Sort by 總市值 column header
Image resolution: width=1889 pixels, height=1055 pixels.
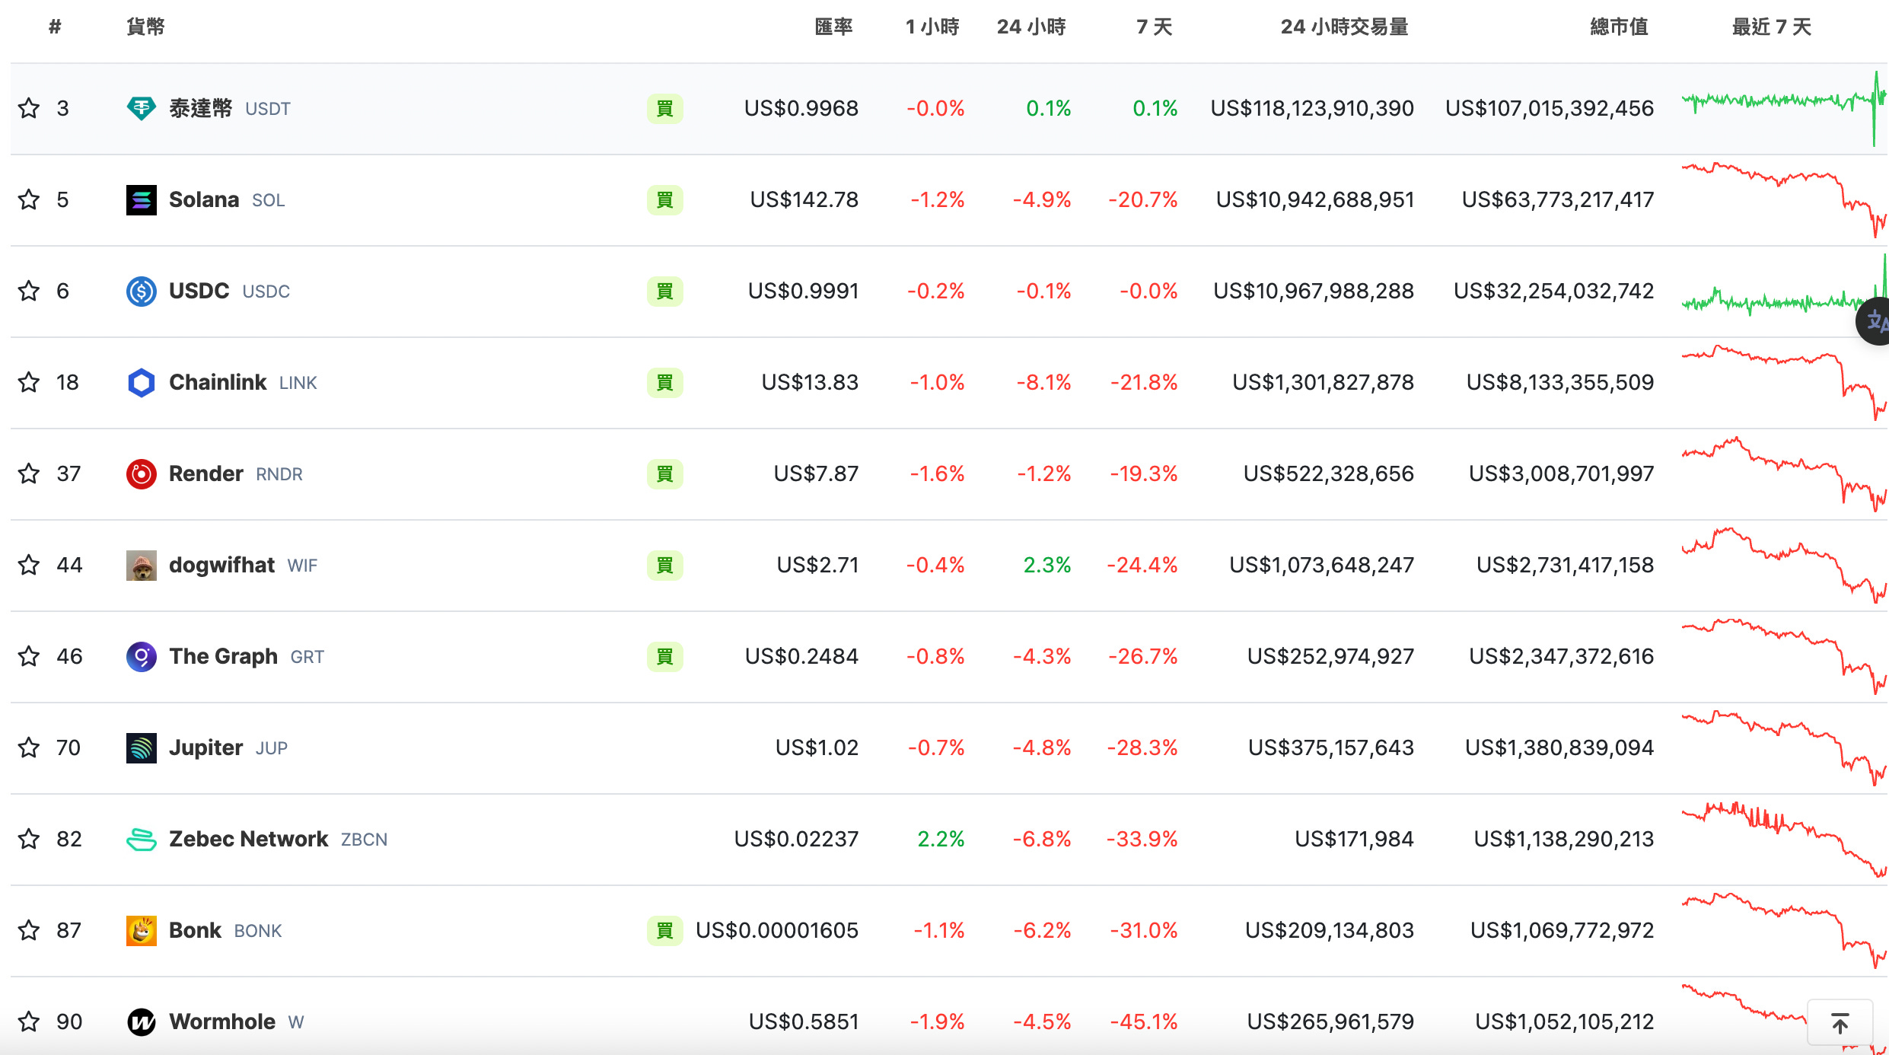(1619, 27)
